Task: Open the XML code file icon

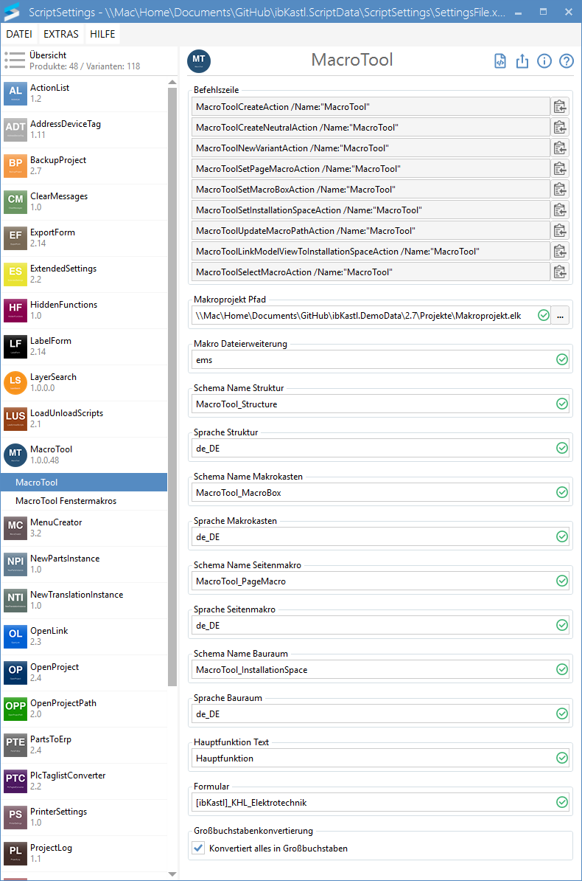Action: click(x=500, y=61)
